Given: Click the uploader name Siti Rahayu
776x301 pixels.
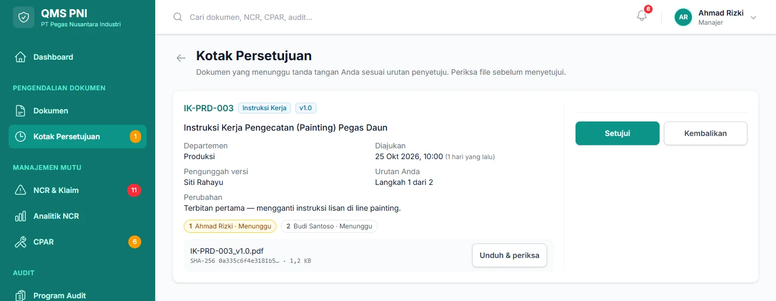Looking at the screenshot, I should click(203, 182).
